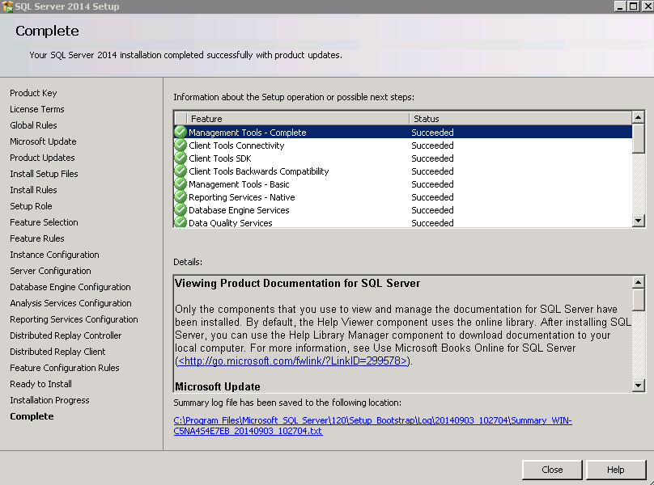Click Database Engine Configuration step in sidebar

click(x=70, y=287)
